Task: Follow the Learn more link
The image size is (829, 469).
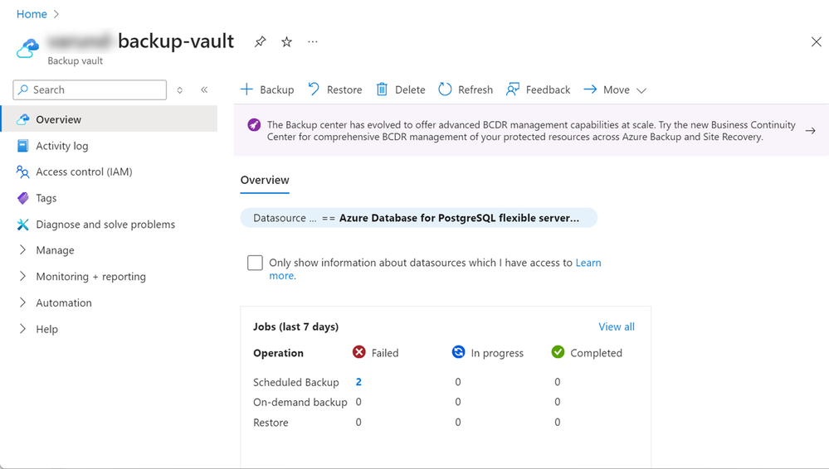Action: [x=588, y=263]
